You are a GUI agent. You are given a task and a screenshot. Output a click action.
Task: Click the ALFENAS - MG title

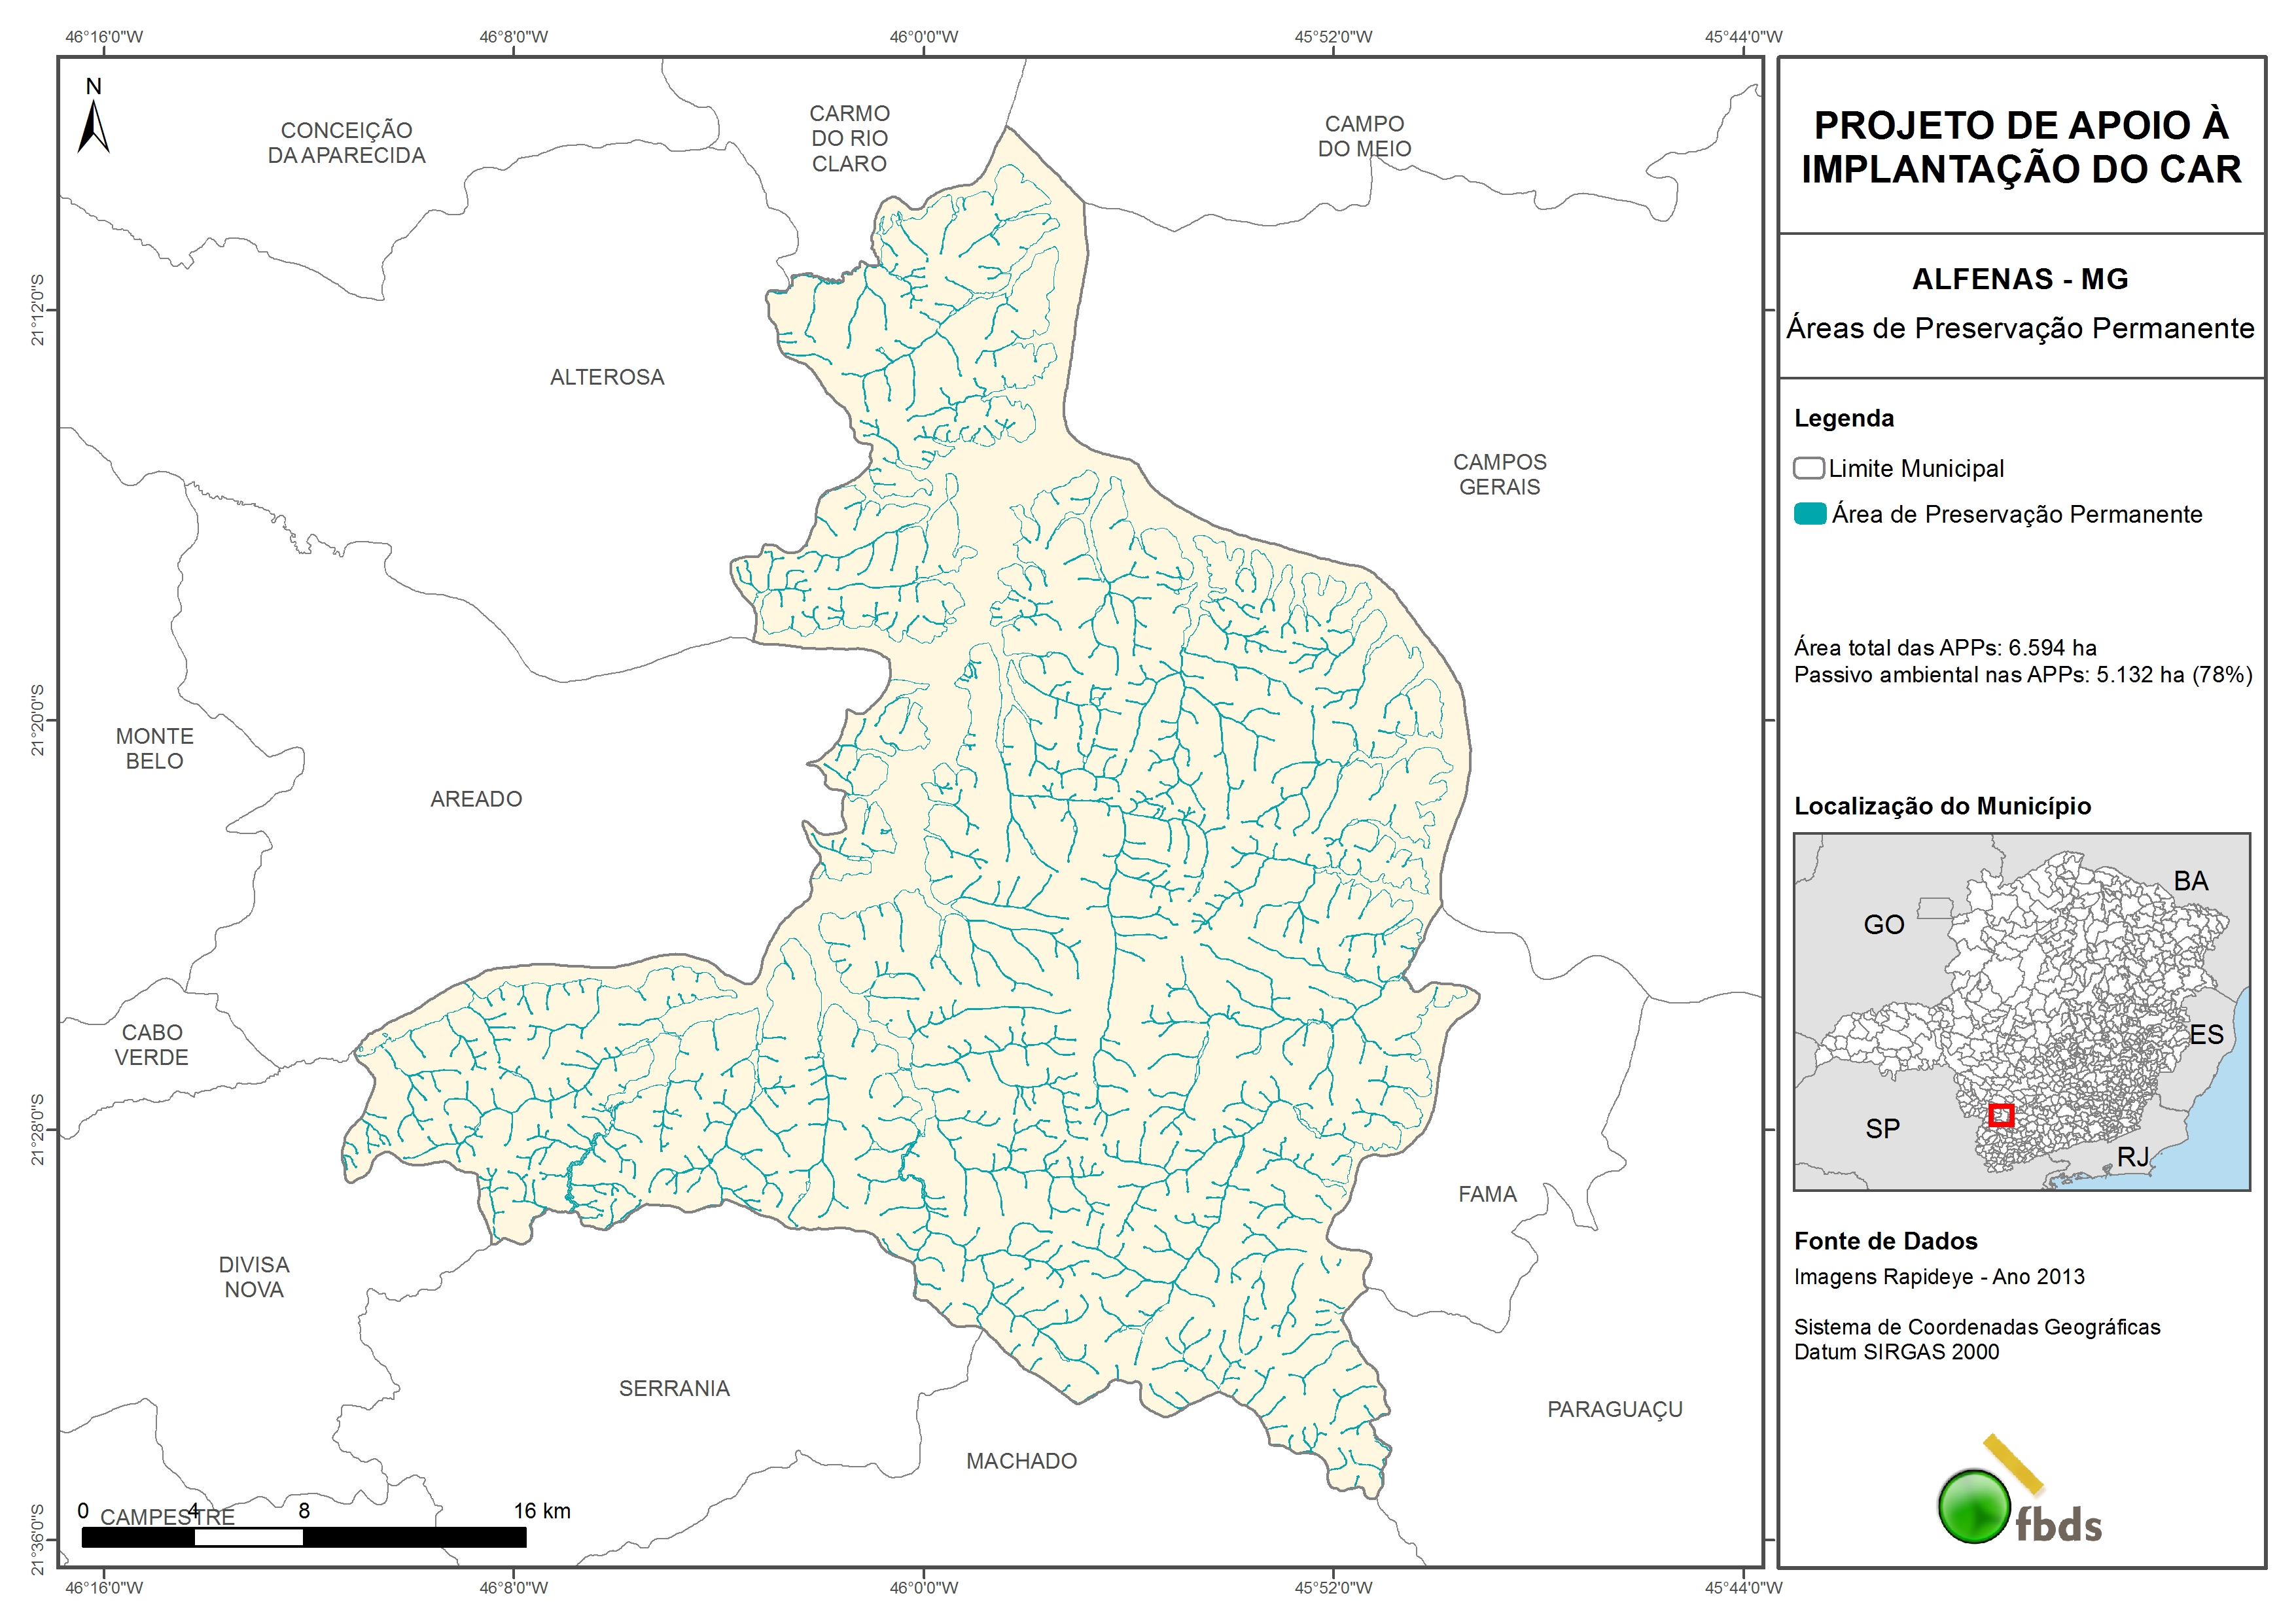pos(2020,279)
